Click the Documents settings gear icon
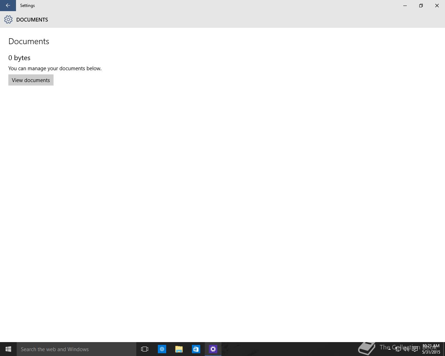This screenshot has height=356, width=445. [x=8, y=19]
